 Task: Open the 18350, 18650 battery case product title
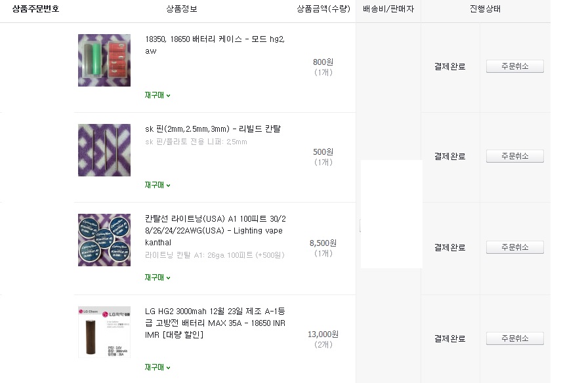pos(215,45)
